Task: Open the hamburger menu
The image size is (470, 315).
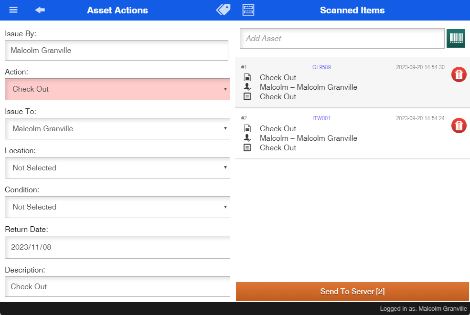Action: click(13, 10)
